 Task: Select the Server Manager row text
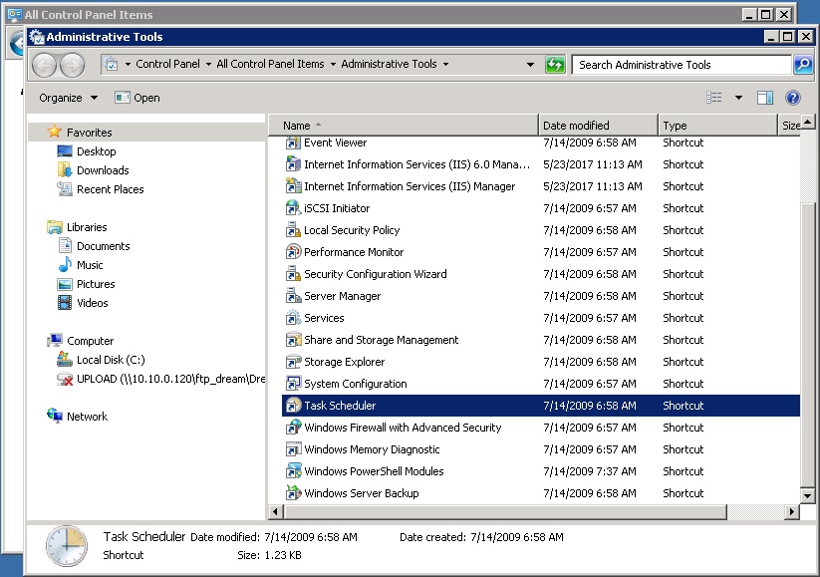pyautogui.click(x=342, y=296)
